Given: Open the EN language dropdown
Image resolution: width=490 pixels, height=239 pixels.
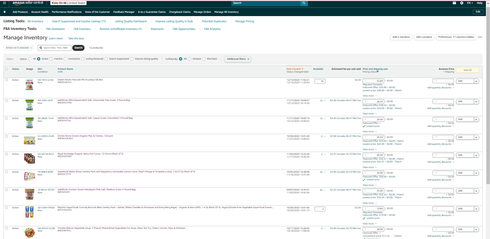Looking at the screenshot, I should click(x=470, y=3).
